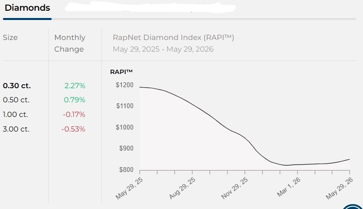
Task: Click the Aug 29, 25 axis label
Action: tap(182, 188)
